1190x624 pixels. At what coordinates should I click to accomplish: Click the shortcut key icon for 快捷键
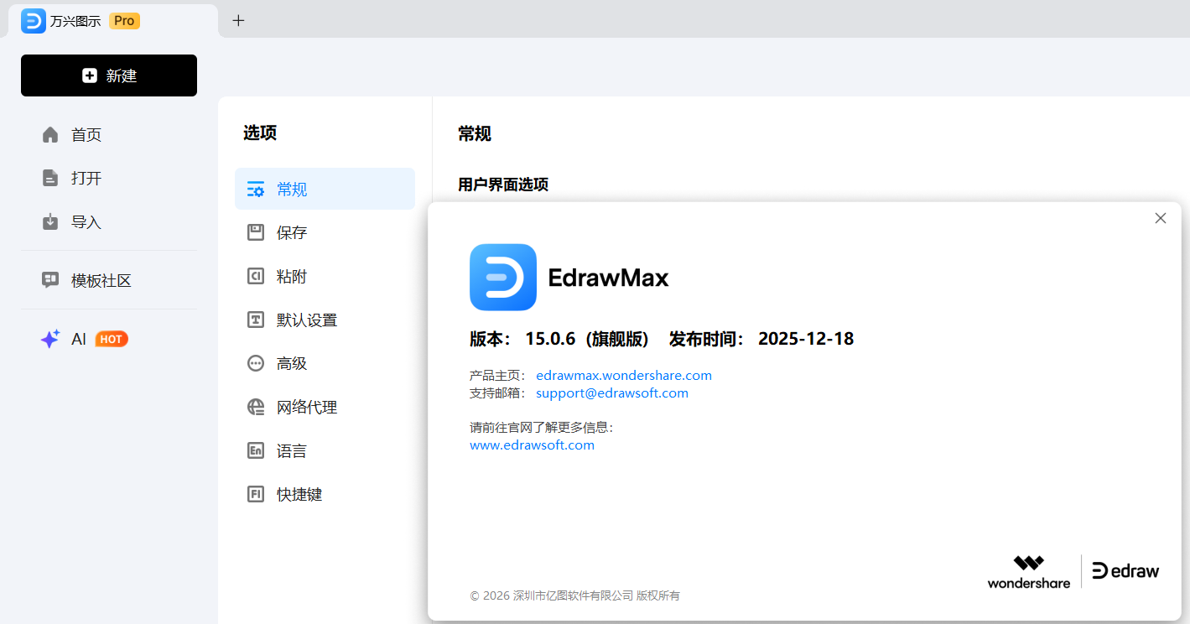[256, 495]
